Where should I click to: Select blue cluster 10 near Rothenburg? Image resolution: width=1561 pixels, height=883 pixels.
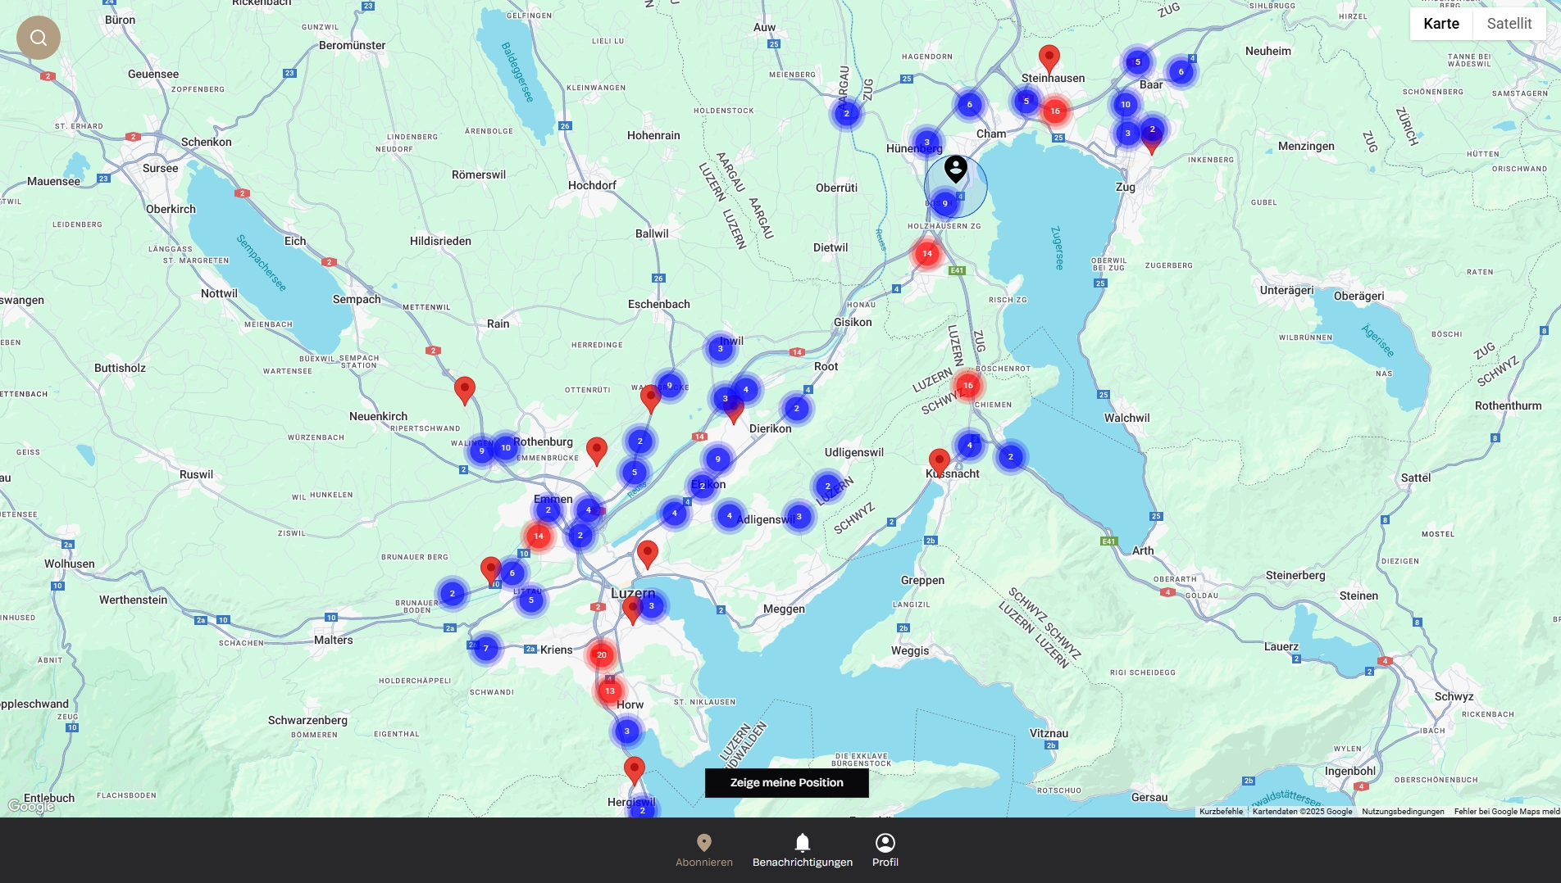click(506, 448)
